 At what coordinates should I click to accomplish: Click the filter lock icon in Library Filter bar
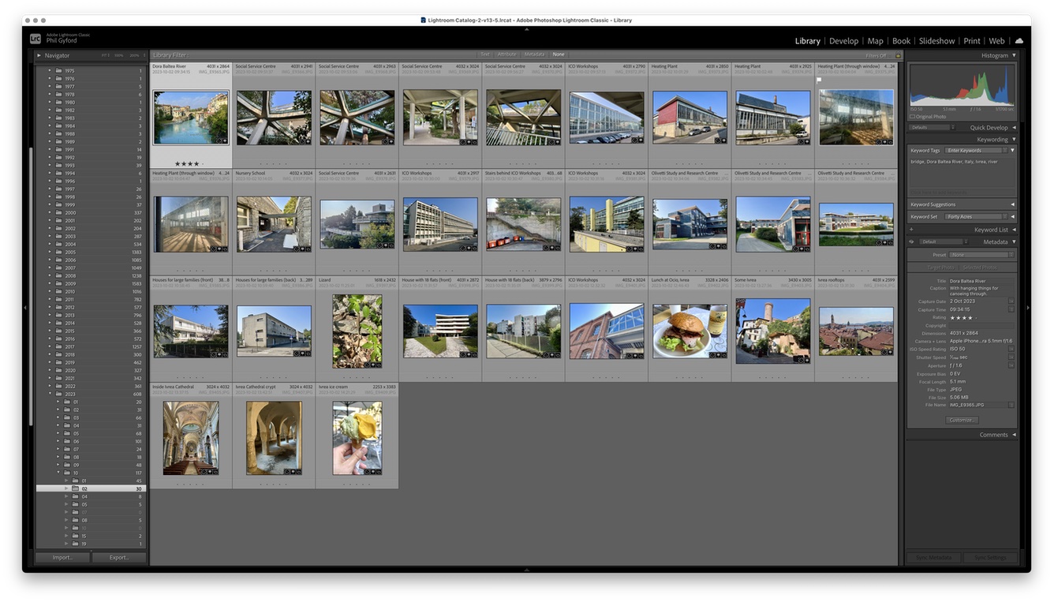click(898, 55)
